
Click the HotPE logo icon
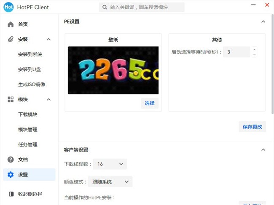click(8, 7)
